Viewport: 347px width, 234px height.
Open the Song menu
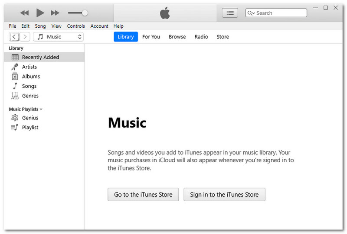(40, 26)
